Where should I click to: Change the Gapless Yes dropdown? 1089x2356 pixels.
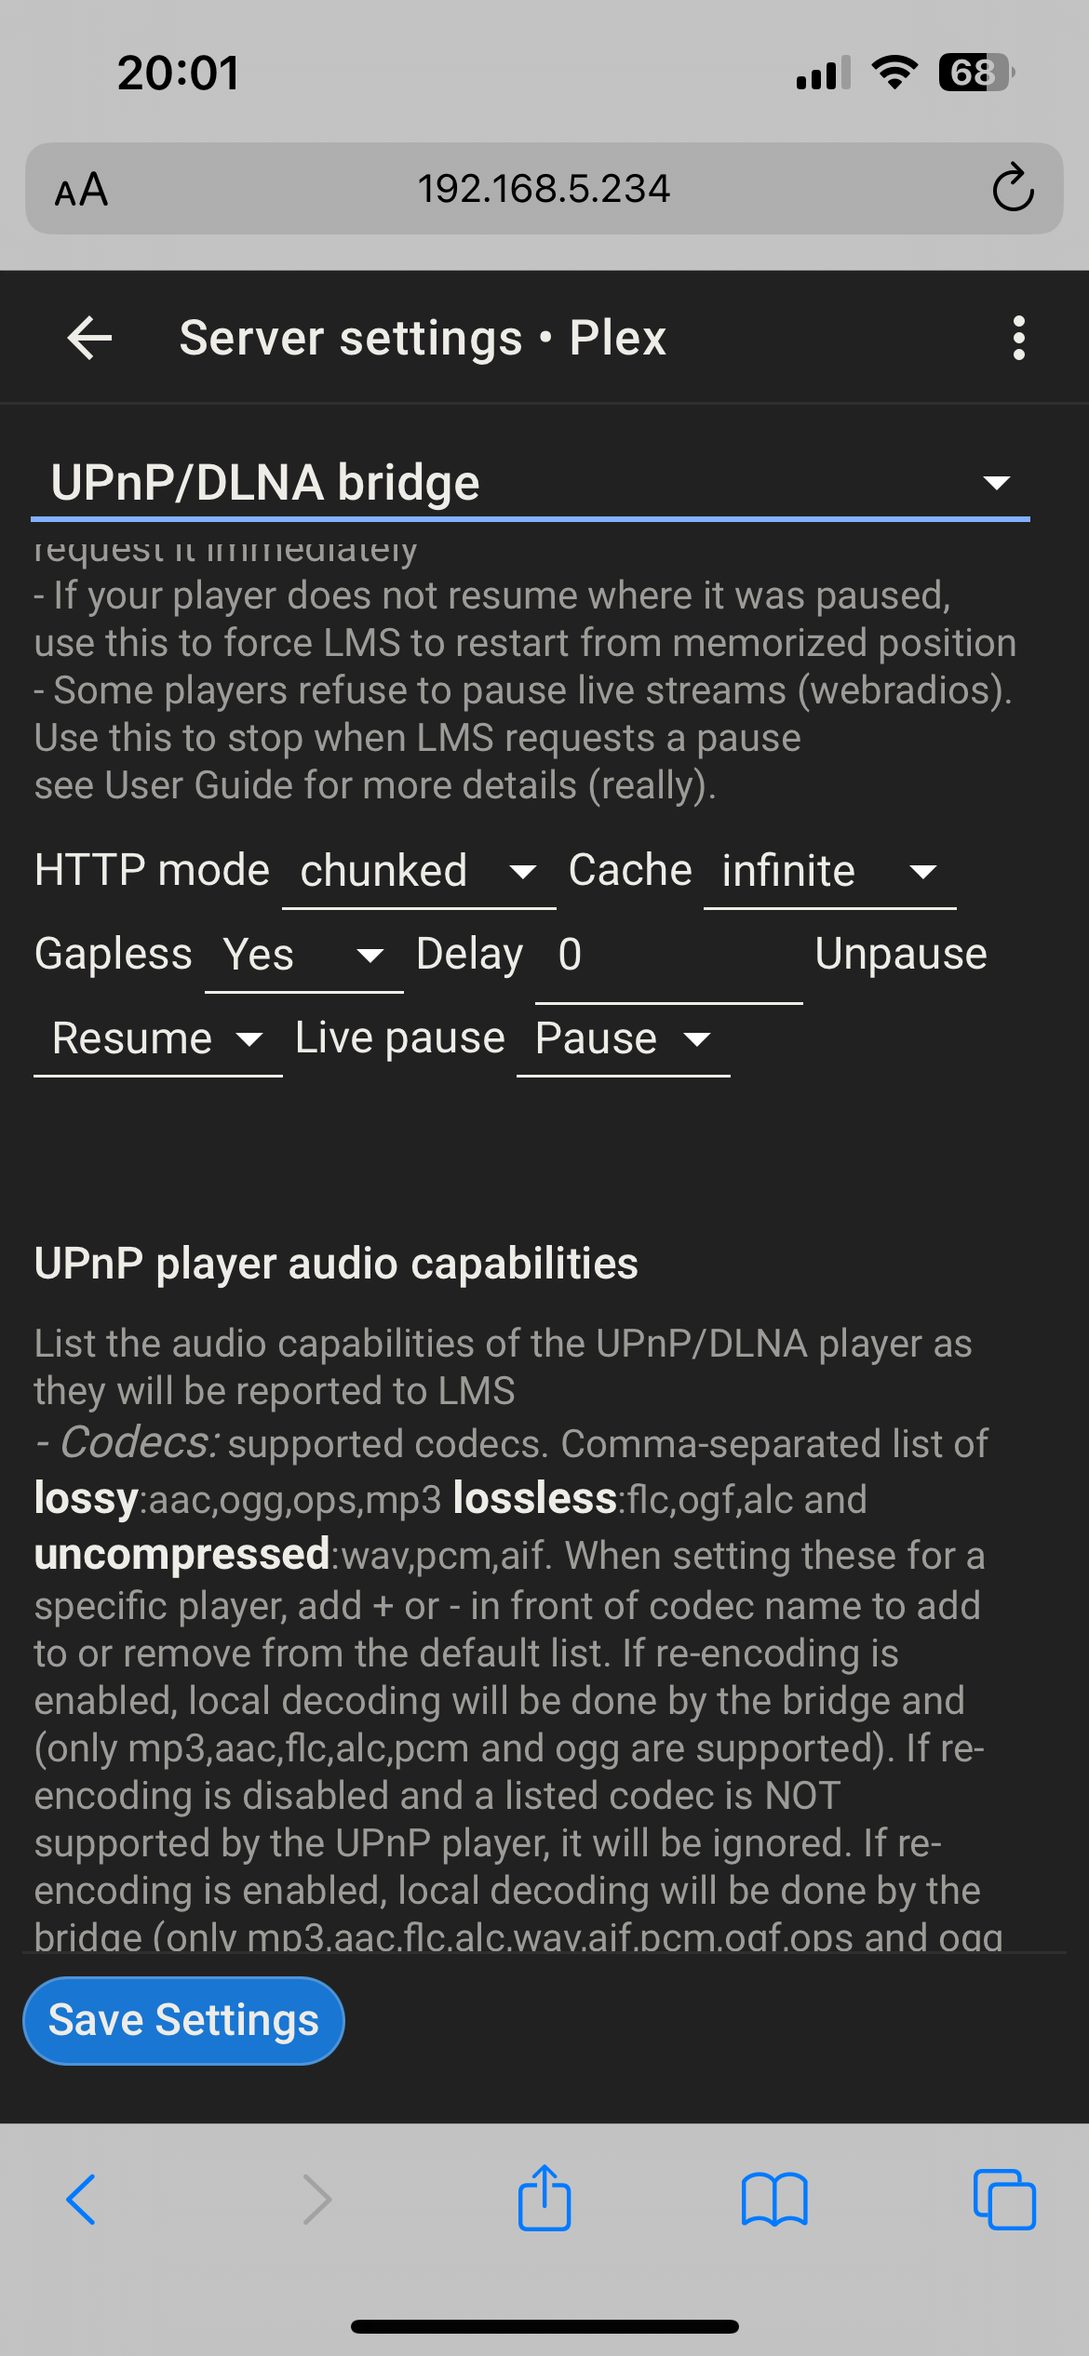304,956
